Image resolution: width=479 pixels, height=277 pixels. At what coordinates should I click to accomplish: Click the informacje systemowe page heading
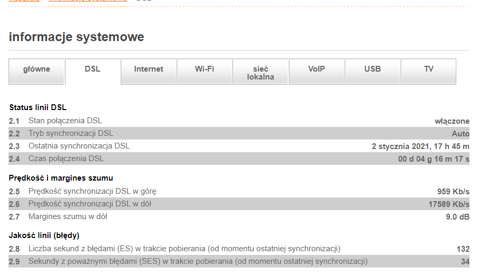click(x=76, y=37)
